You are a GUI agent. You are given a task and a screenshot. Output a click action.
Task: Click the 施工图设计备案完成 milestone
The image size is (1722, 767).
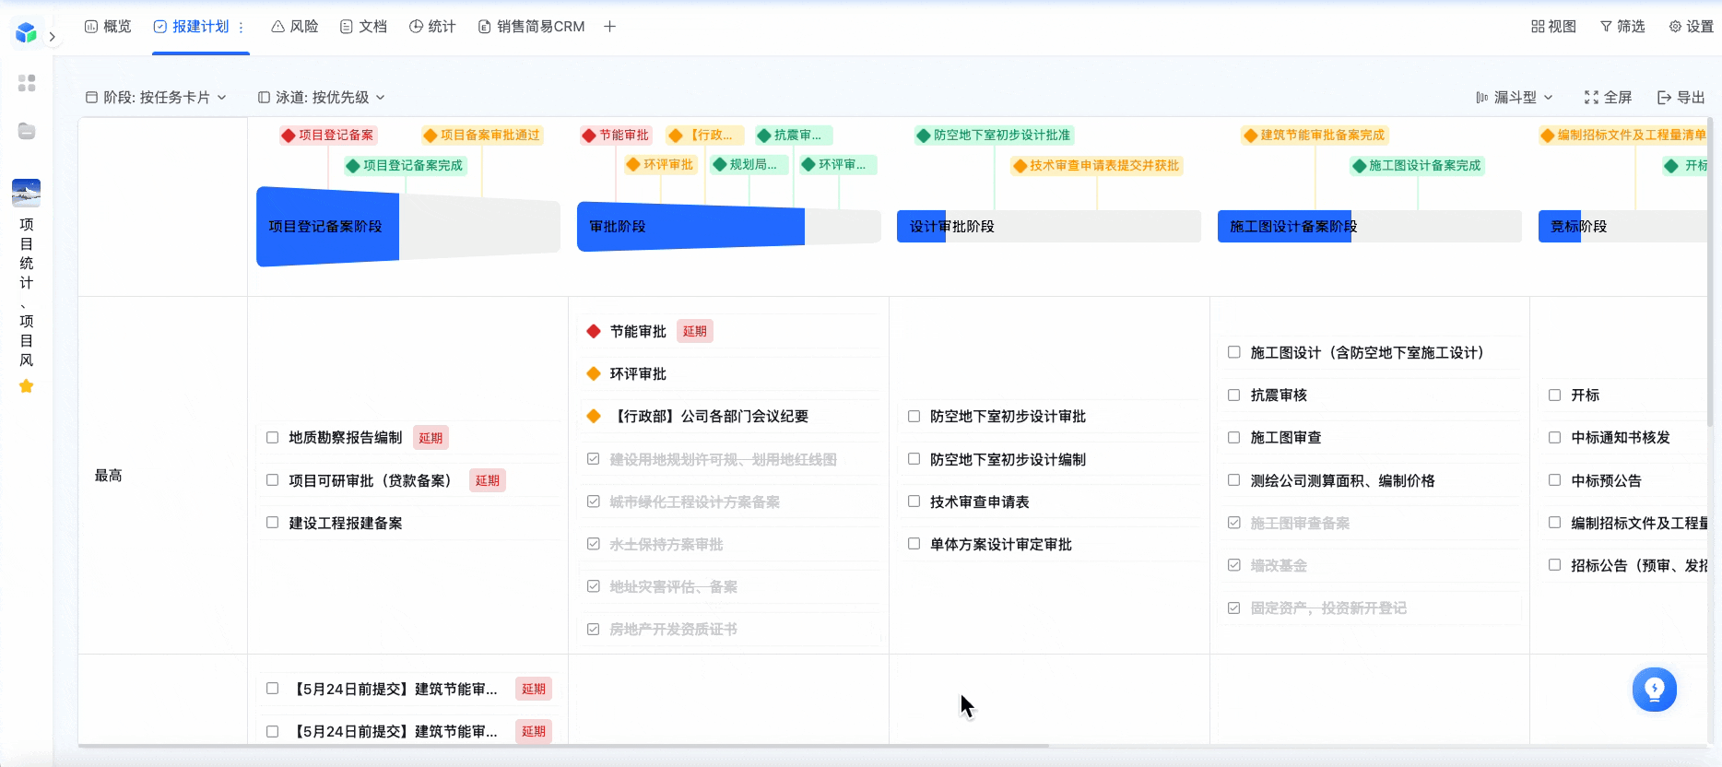coord(1417,166)
